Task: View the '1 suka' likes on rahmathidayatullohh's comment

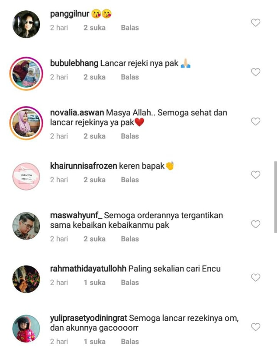Action: (x=94, y=282)
